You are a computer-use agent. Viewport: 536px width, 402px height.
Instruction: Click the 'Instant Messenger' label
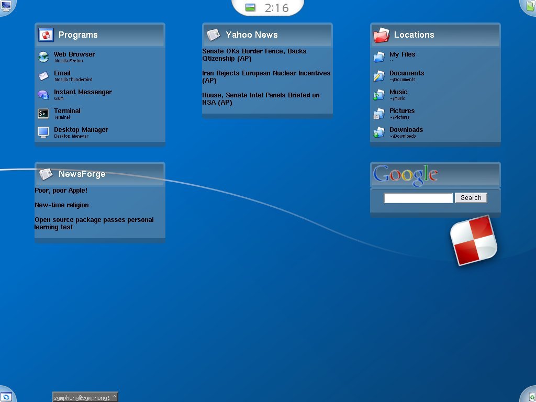(x=83, y=92)
